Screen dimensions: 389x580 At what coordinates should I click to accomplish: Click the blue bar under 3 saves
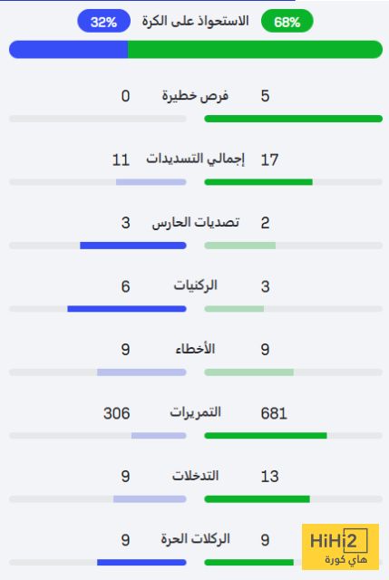click(x=133, y=246)
